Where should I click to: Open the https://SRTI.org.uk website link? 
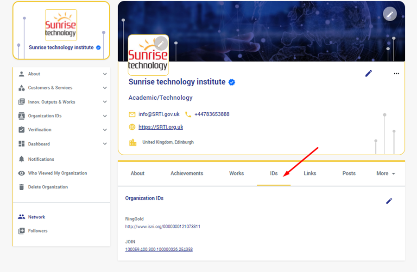(160, 127)
